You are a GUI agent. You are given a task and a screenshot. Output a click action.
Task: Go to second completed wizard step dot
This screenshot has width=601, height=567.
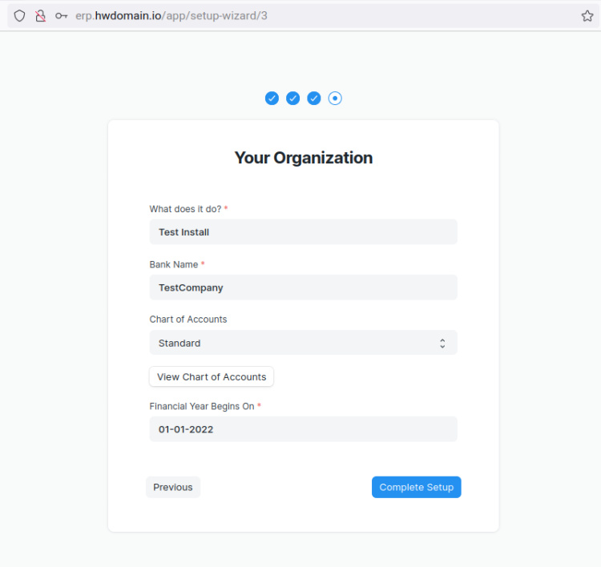click(x=293, y=99)
